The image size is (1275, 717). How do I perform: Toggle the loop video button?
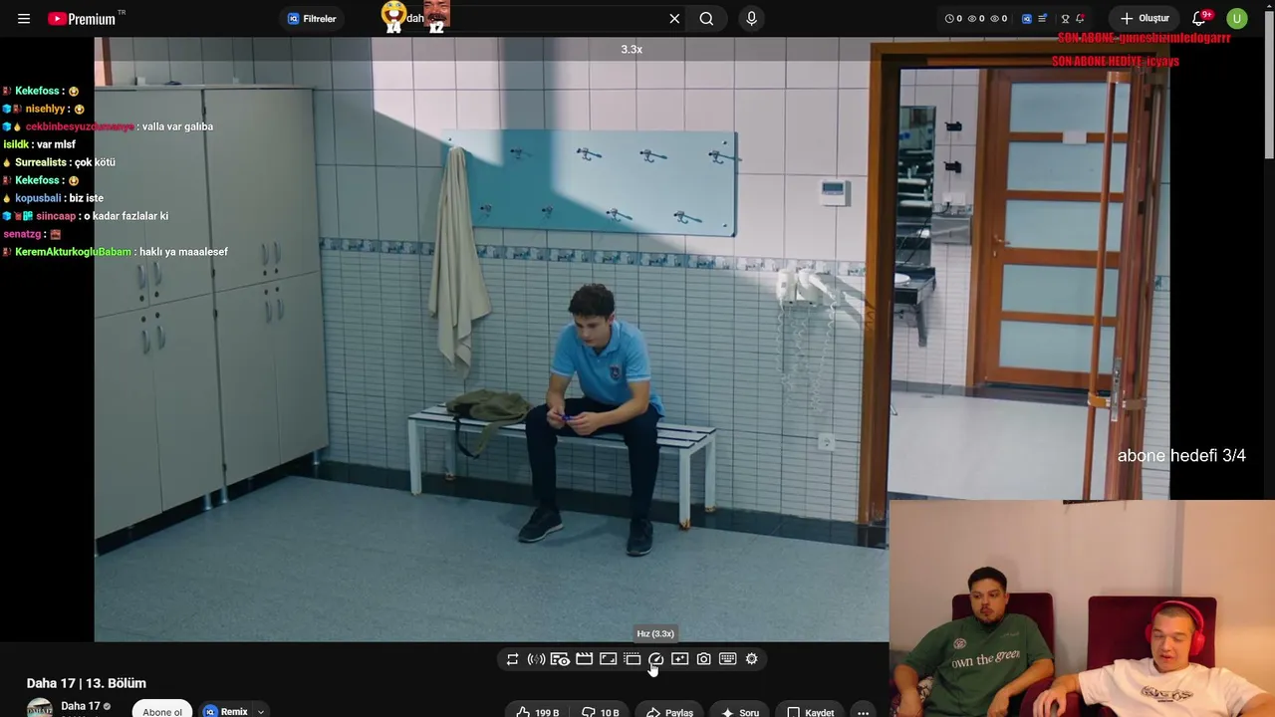pos(512,659)
